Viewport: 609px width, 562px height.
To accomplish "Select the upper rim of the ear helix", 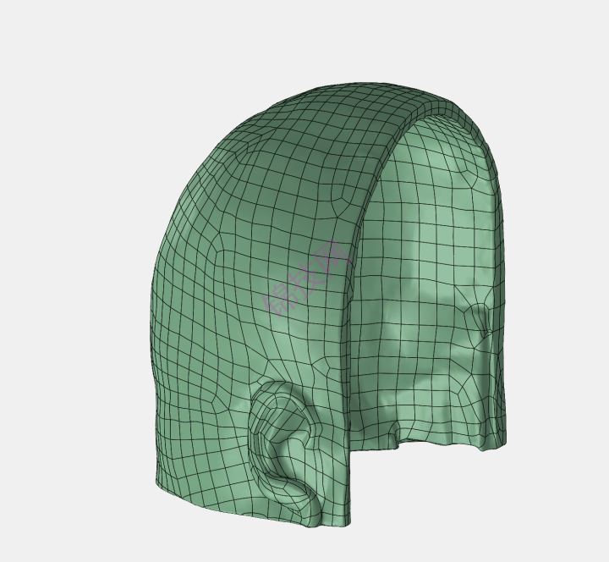I will [279, 389].
